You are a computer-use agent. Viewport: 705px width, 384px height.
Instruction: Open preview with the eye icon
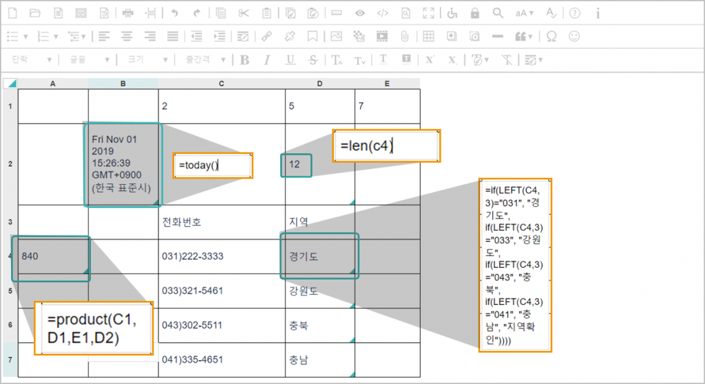tap(359, 13)
